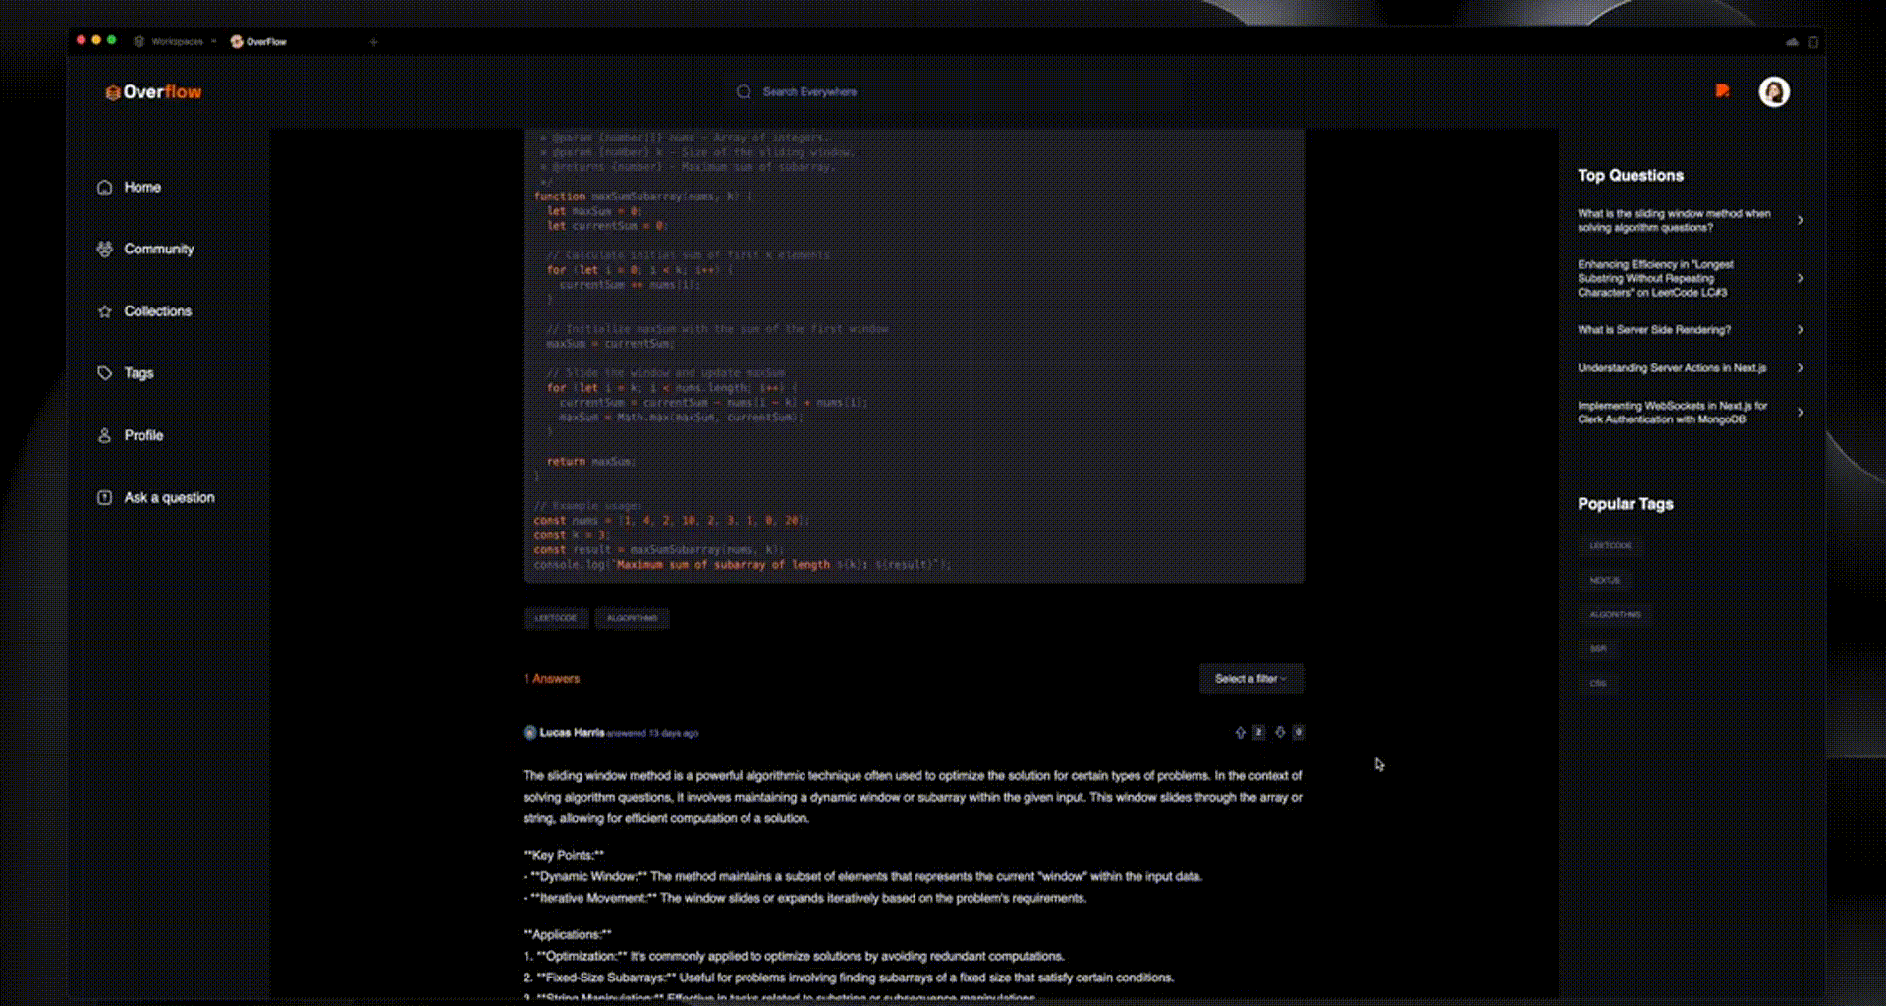This screenshot has height=1006, width=1886.
Task: Open WebSockets in Next.js question chevron
Action: pos(1801,412)
